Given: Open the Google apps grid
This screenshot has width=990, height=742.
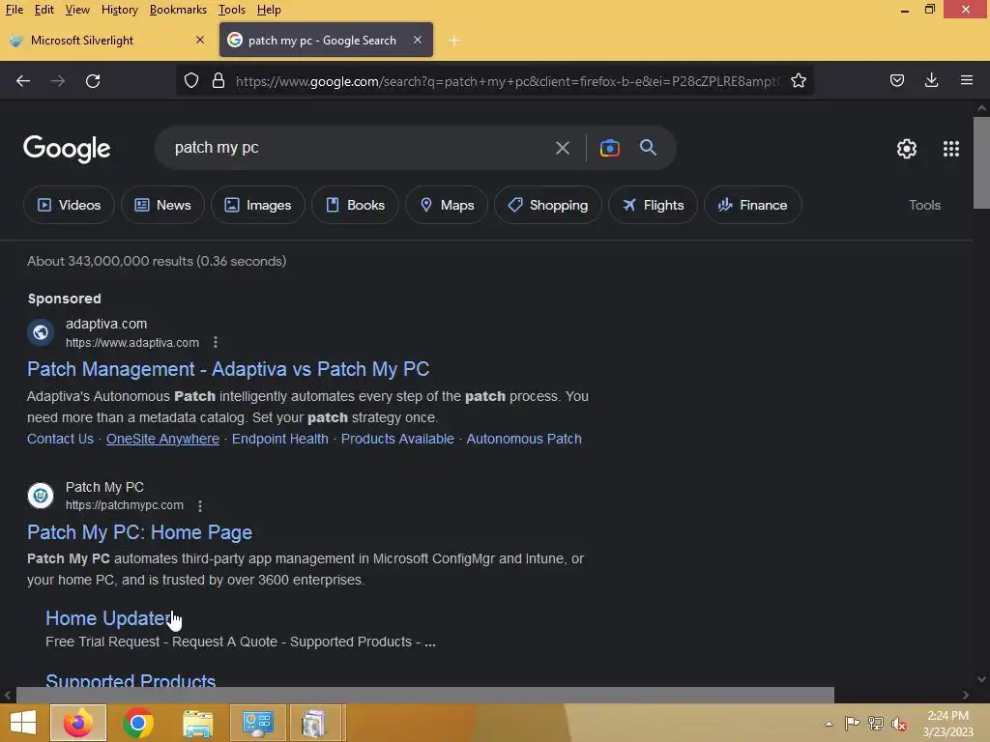Looking at the screenshot, I should [x=951, y=149].
